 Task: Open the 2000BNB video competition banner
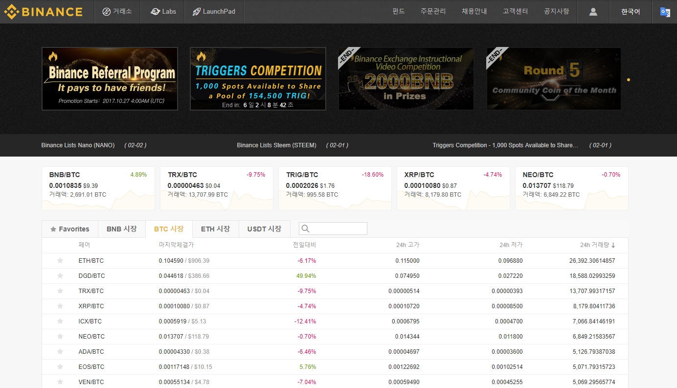tap(406, 79)
